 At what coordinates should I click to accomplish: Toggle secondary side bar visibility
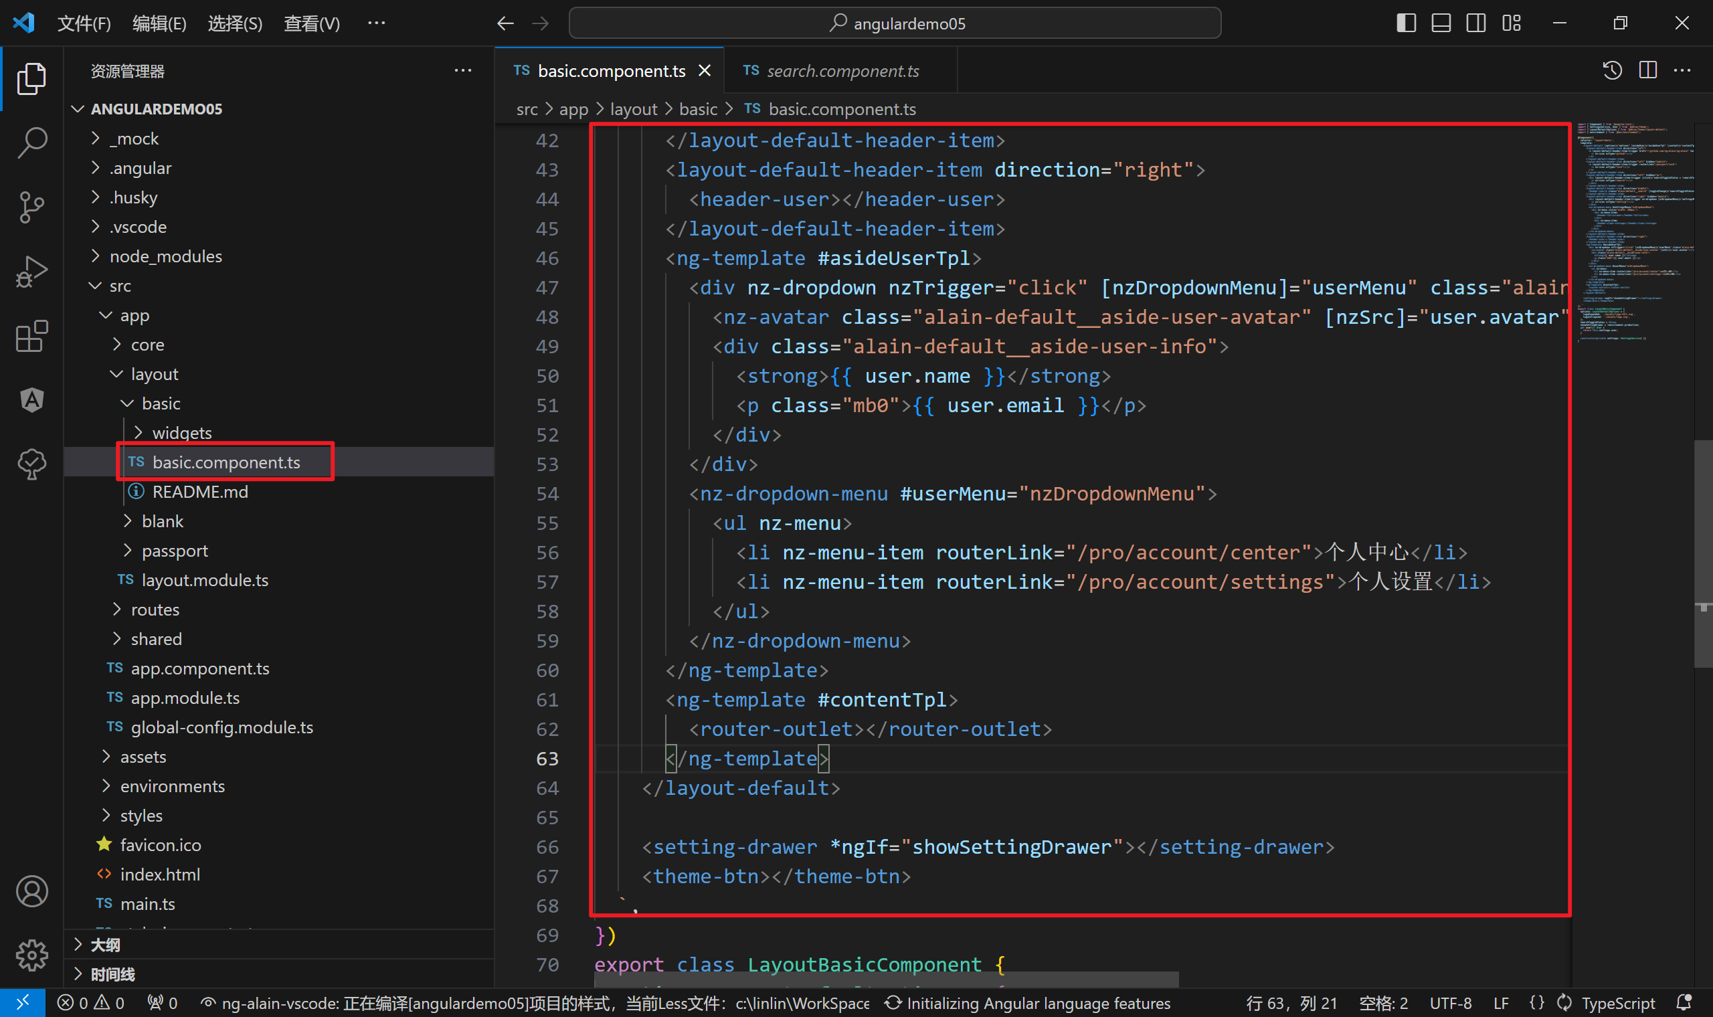pos(1476,23)
